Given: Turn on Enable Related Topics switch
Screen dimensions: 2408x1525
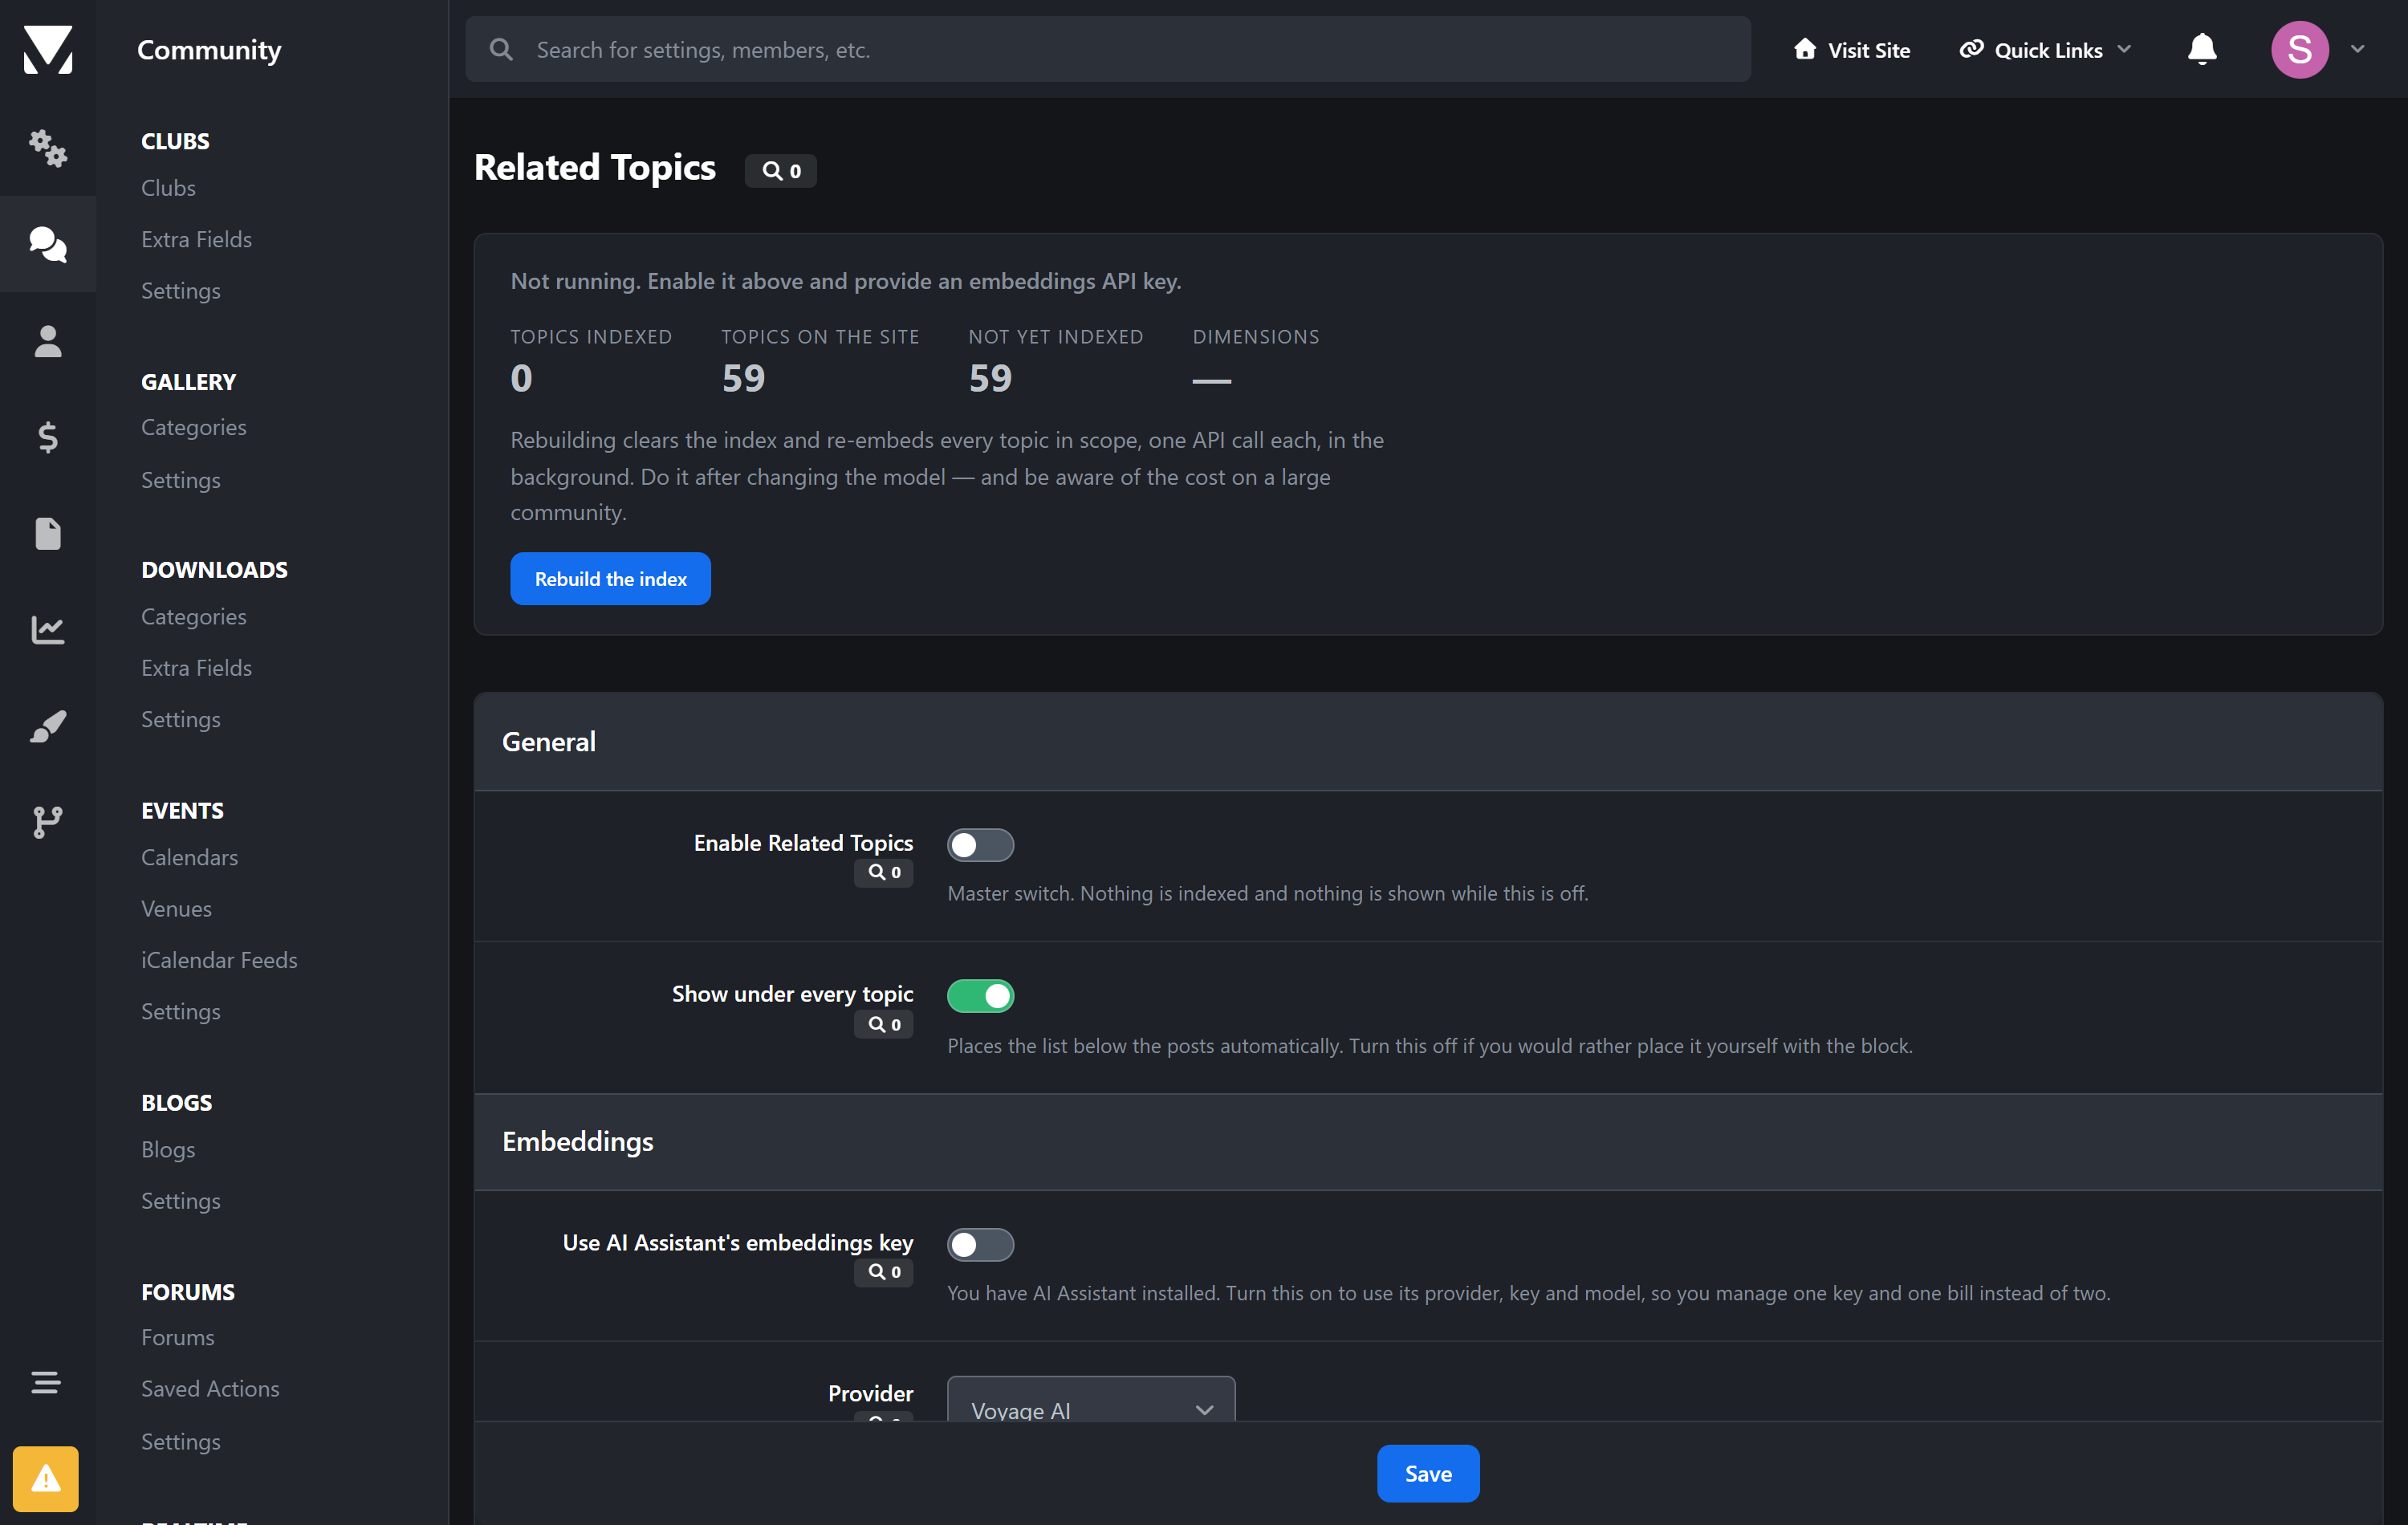Looking at the screenshot, I should point(980,846).
